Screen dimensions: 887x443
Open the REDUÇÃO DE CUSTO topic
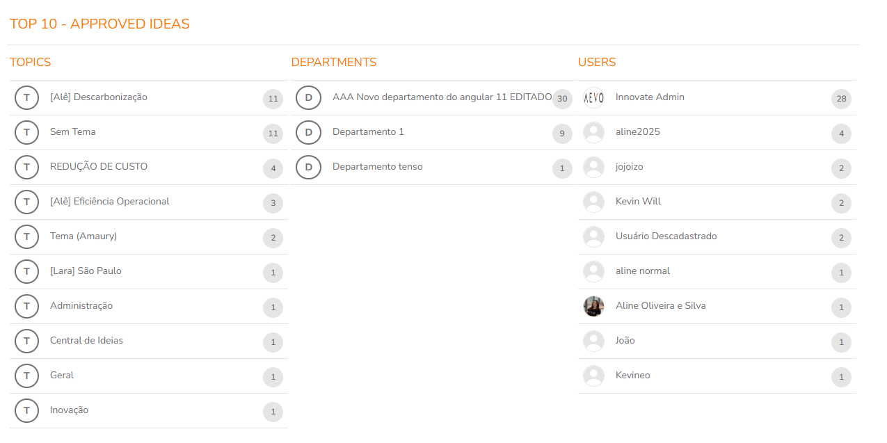pyautogui.click(x=148, y=168)
